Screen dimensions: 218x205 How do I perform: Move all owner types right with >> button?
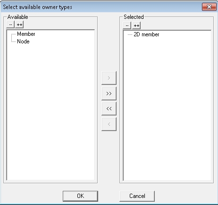(x=109, y=93)
